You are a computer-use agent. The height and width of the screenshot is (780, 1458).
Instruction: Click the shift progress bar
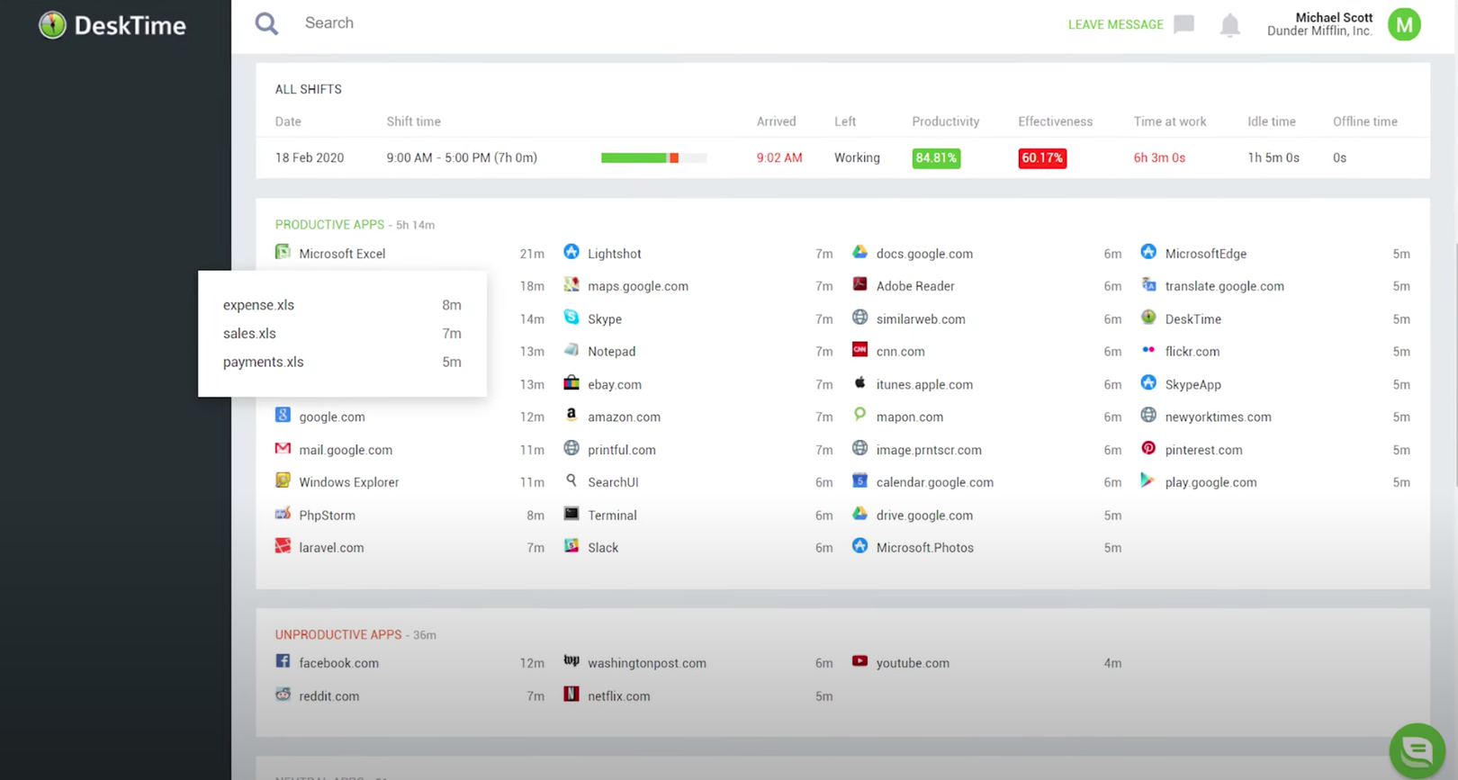click(653, 157)
